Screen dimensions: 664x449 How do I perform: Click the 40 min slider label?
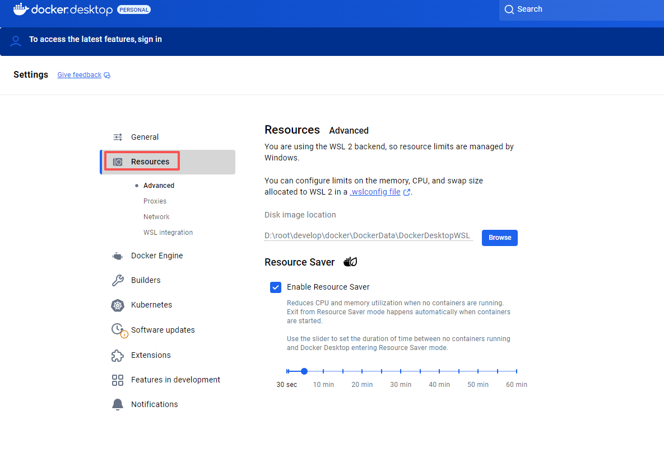(x=439, y=385)
